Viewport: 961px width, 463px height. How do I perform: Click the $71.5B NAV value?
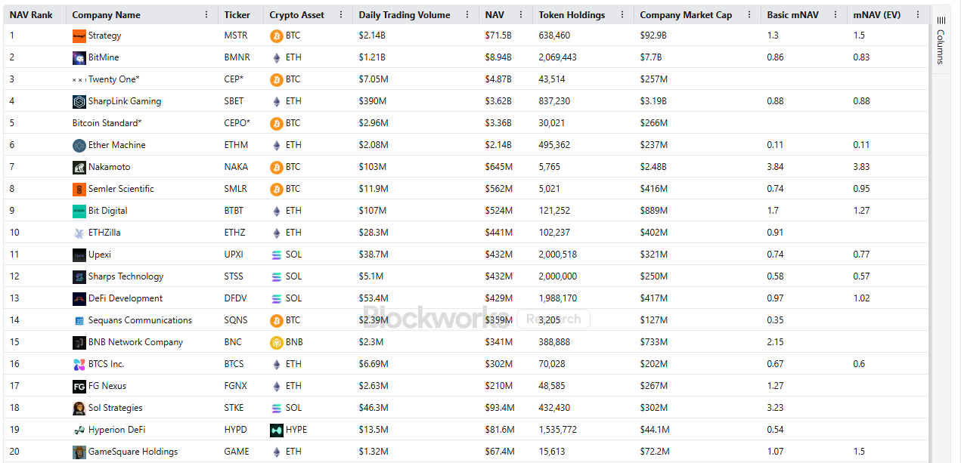(x=498, y=35)
